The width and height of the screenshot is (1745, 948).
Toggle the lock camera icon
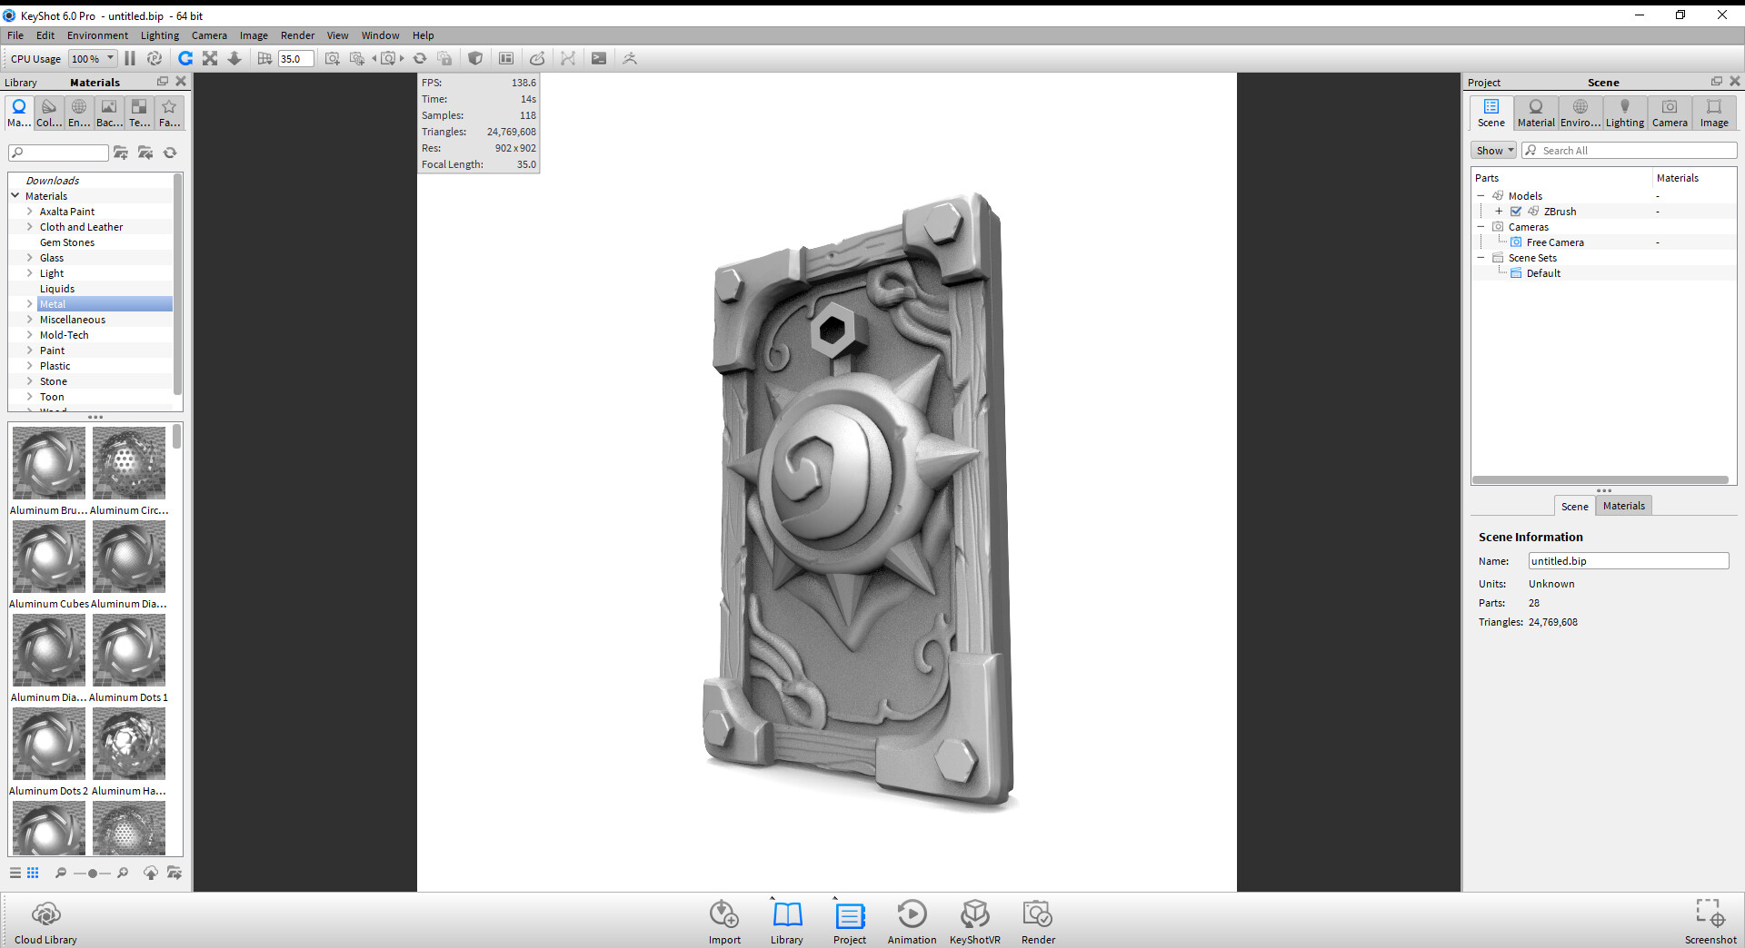[x=444, y=58]
